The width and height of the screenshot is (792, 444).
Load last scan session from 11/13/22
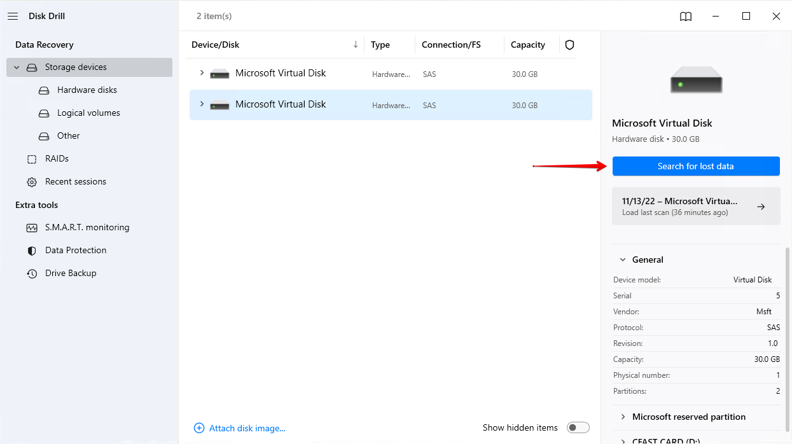[x=695, y=206]
